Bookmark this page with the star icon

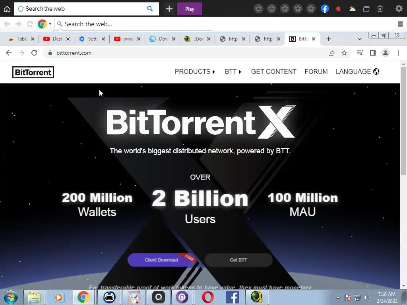click(344, 53)
